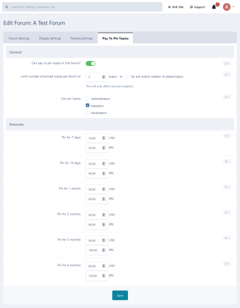Open gear options for Pin for 1 month

click(227, 187)
